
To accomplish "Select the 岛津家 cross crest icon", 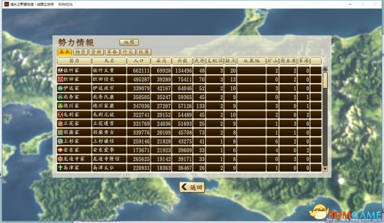I will [x=60, y=168].
